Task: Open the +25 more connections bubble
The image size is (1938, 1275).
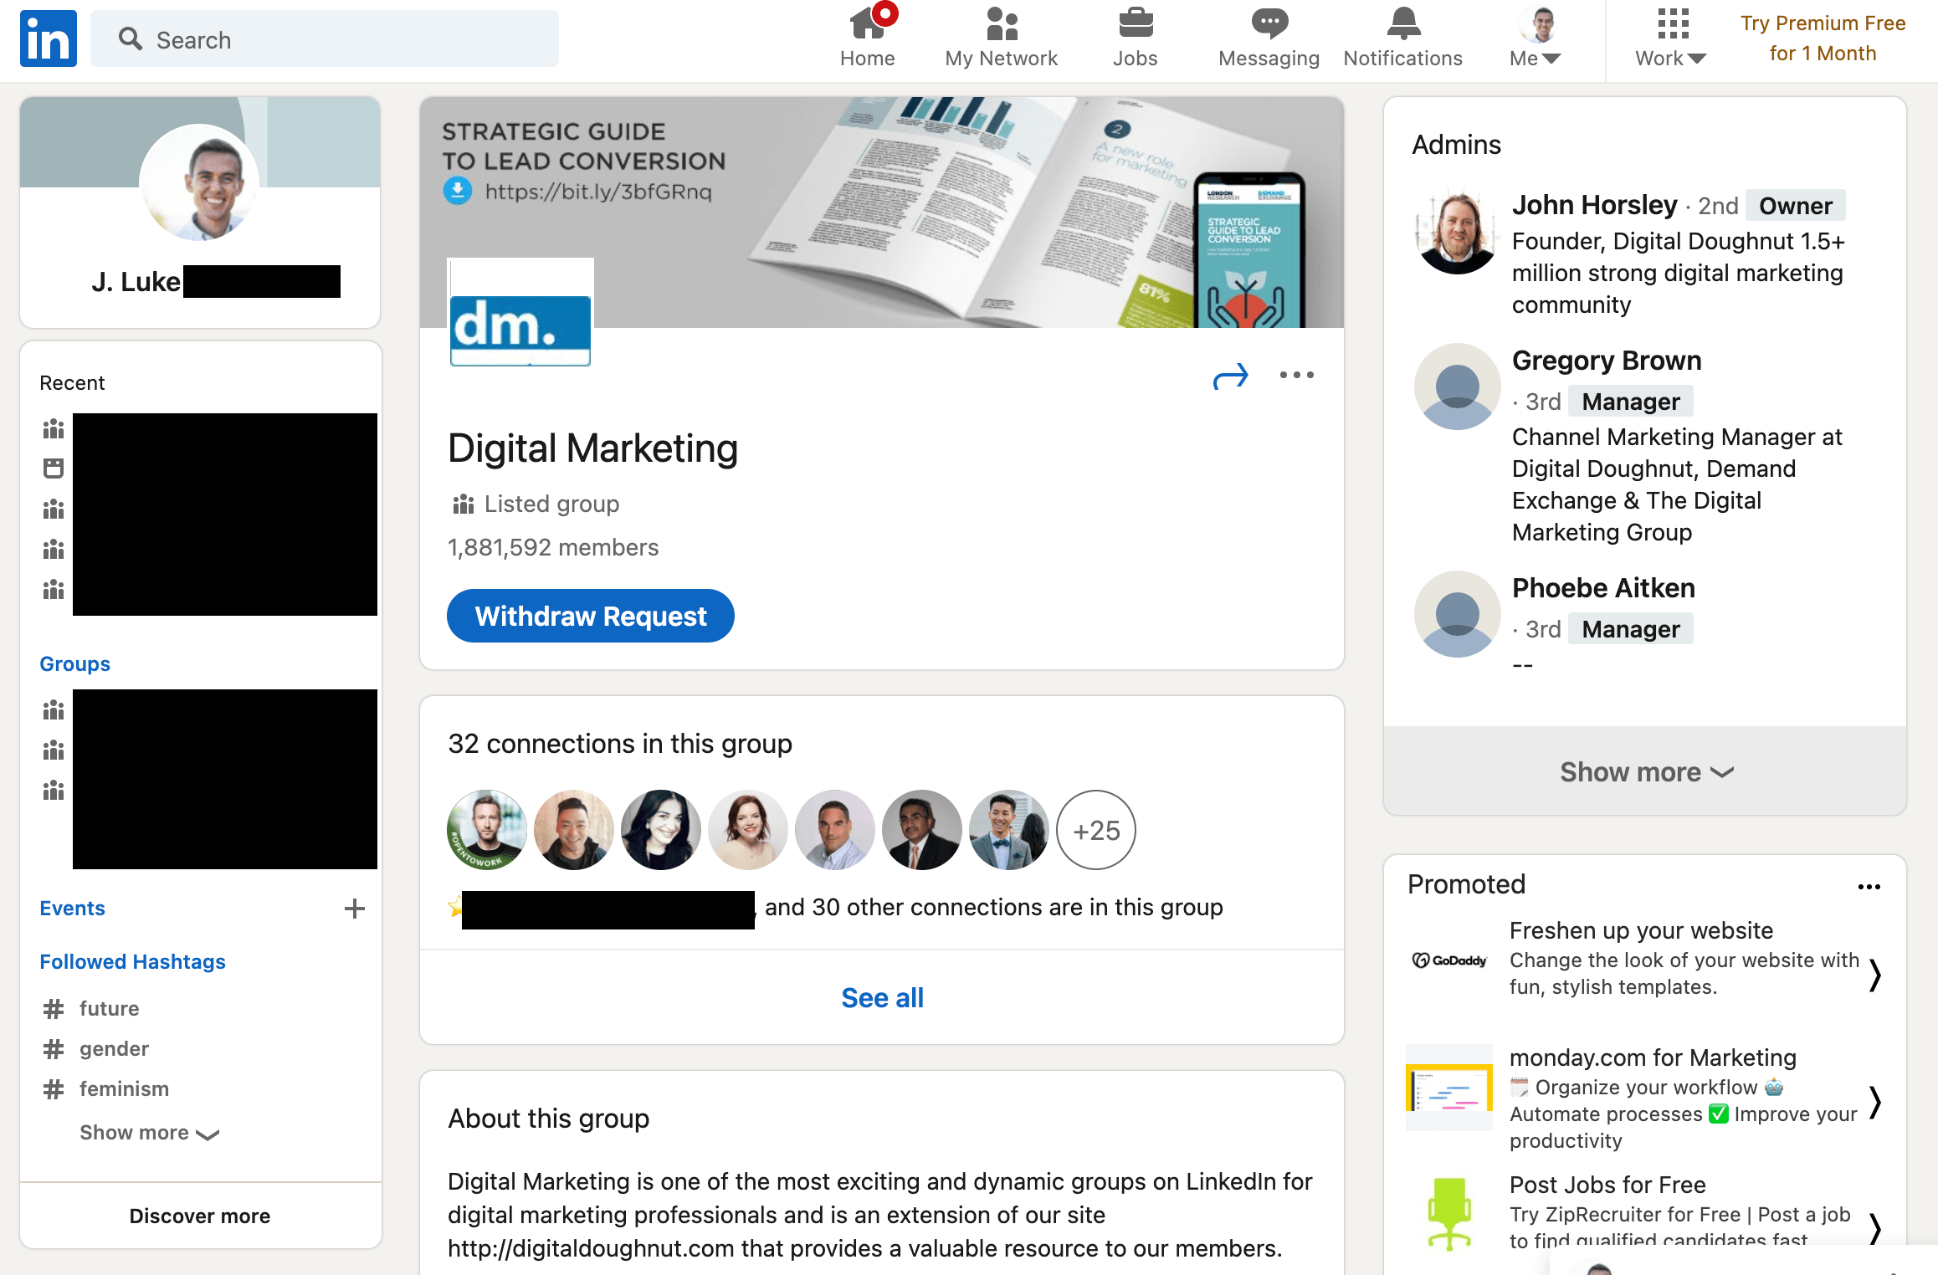Action: [x=1095, y=831]
